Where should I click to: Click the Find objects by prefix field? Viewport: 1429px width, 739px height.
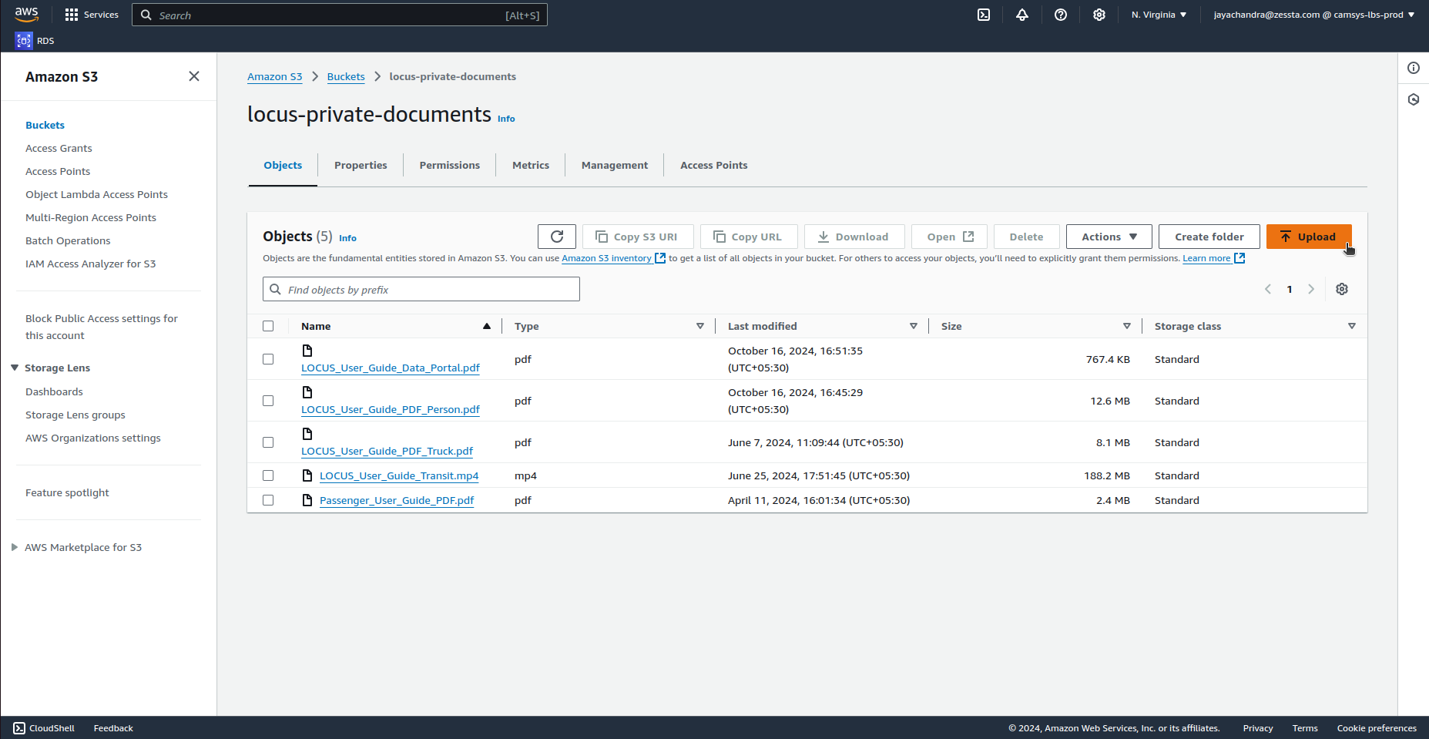click(x=421, y=290)
